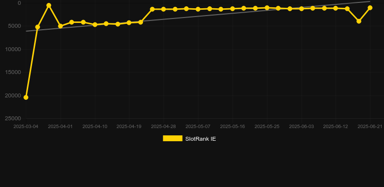Click the 10000 y-axis label
384x187 pixels.
[13, 49]
